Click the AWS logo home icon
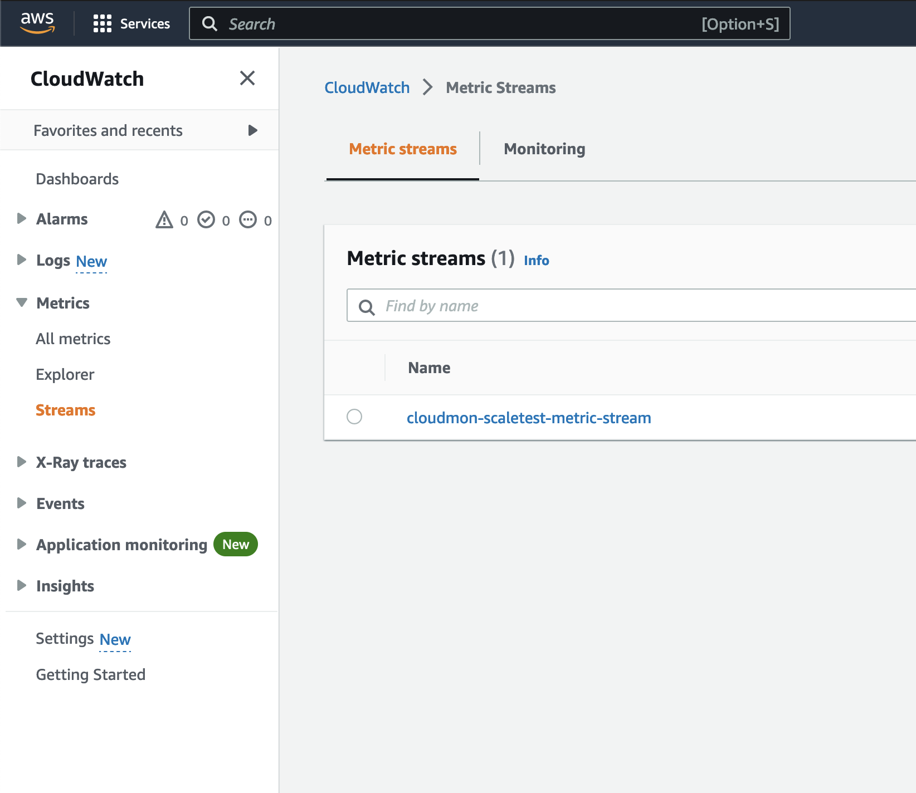Viewport: 916px width, 793px height. [x=37, y=23]
